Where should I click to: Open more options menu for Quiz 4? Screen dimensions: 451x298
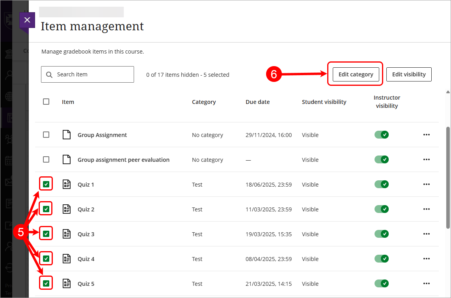pos(426,259)
